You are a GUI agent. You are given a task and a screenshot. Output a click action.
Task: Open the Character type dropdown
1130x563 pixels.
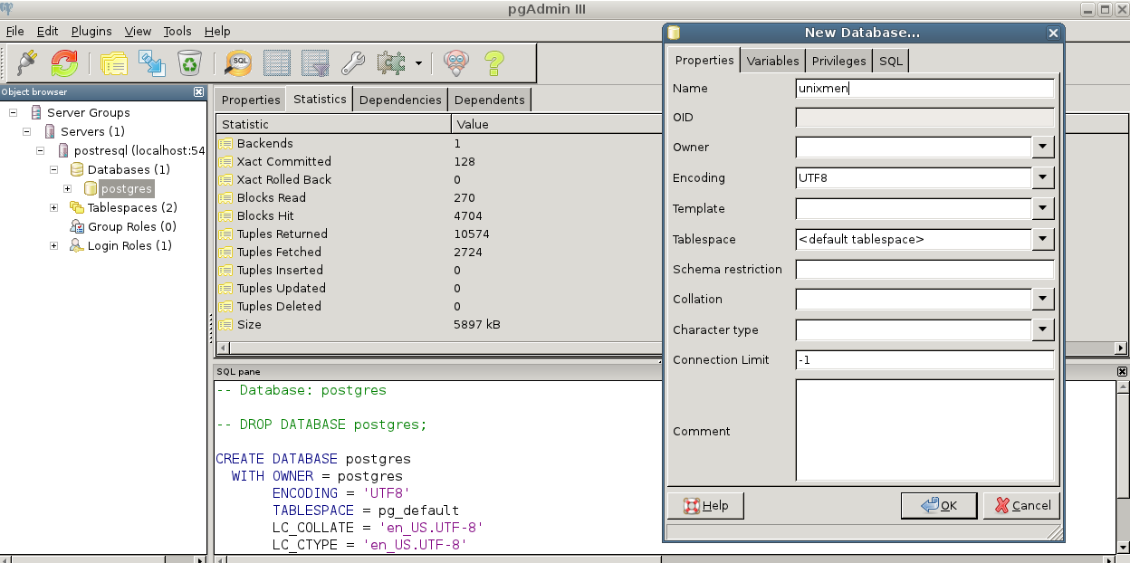tap(1043, 329)
